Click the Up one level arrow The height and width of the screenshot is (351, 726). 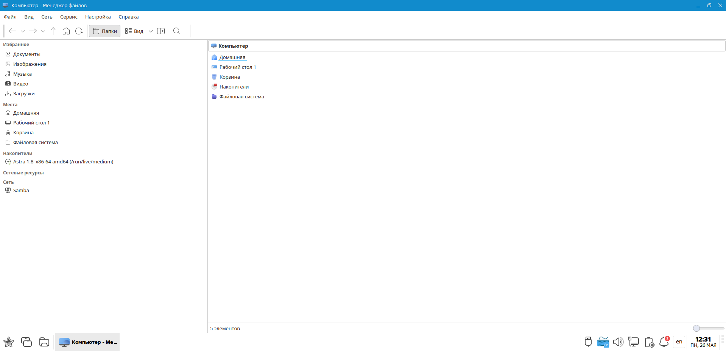tap(53, 31)
